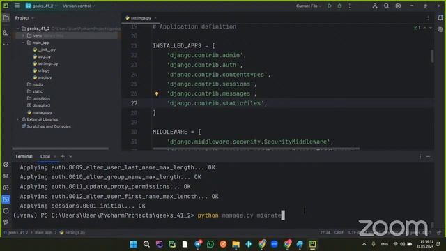
Task: Open editor tabs options menu
Action: (429, 18)
